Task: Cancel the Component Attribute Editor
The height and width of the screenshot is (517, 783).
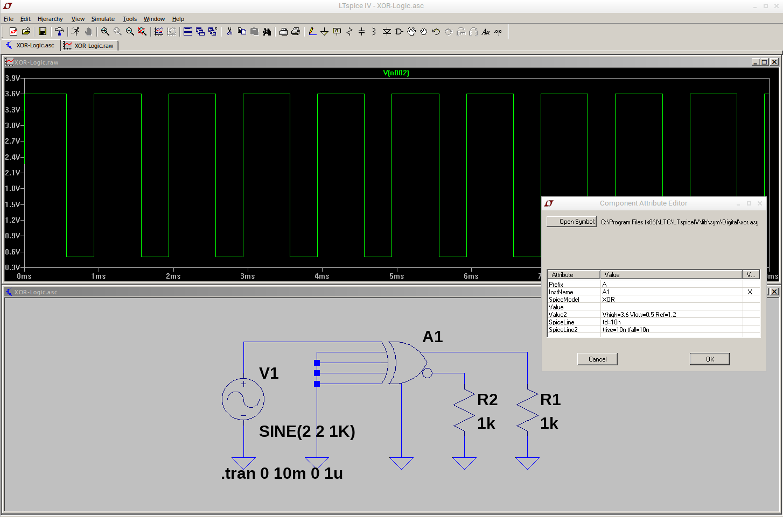Action: tap(597, 359)
